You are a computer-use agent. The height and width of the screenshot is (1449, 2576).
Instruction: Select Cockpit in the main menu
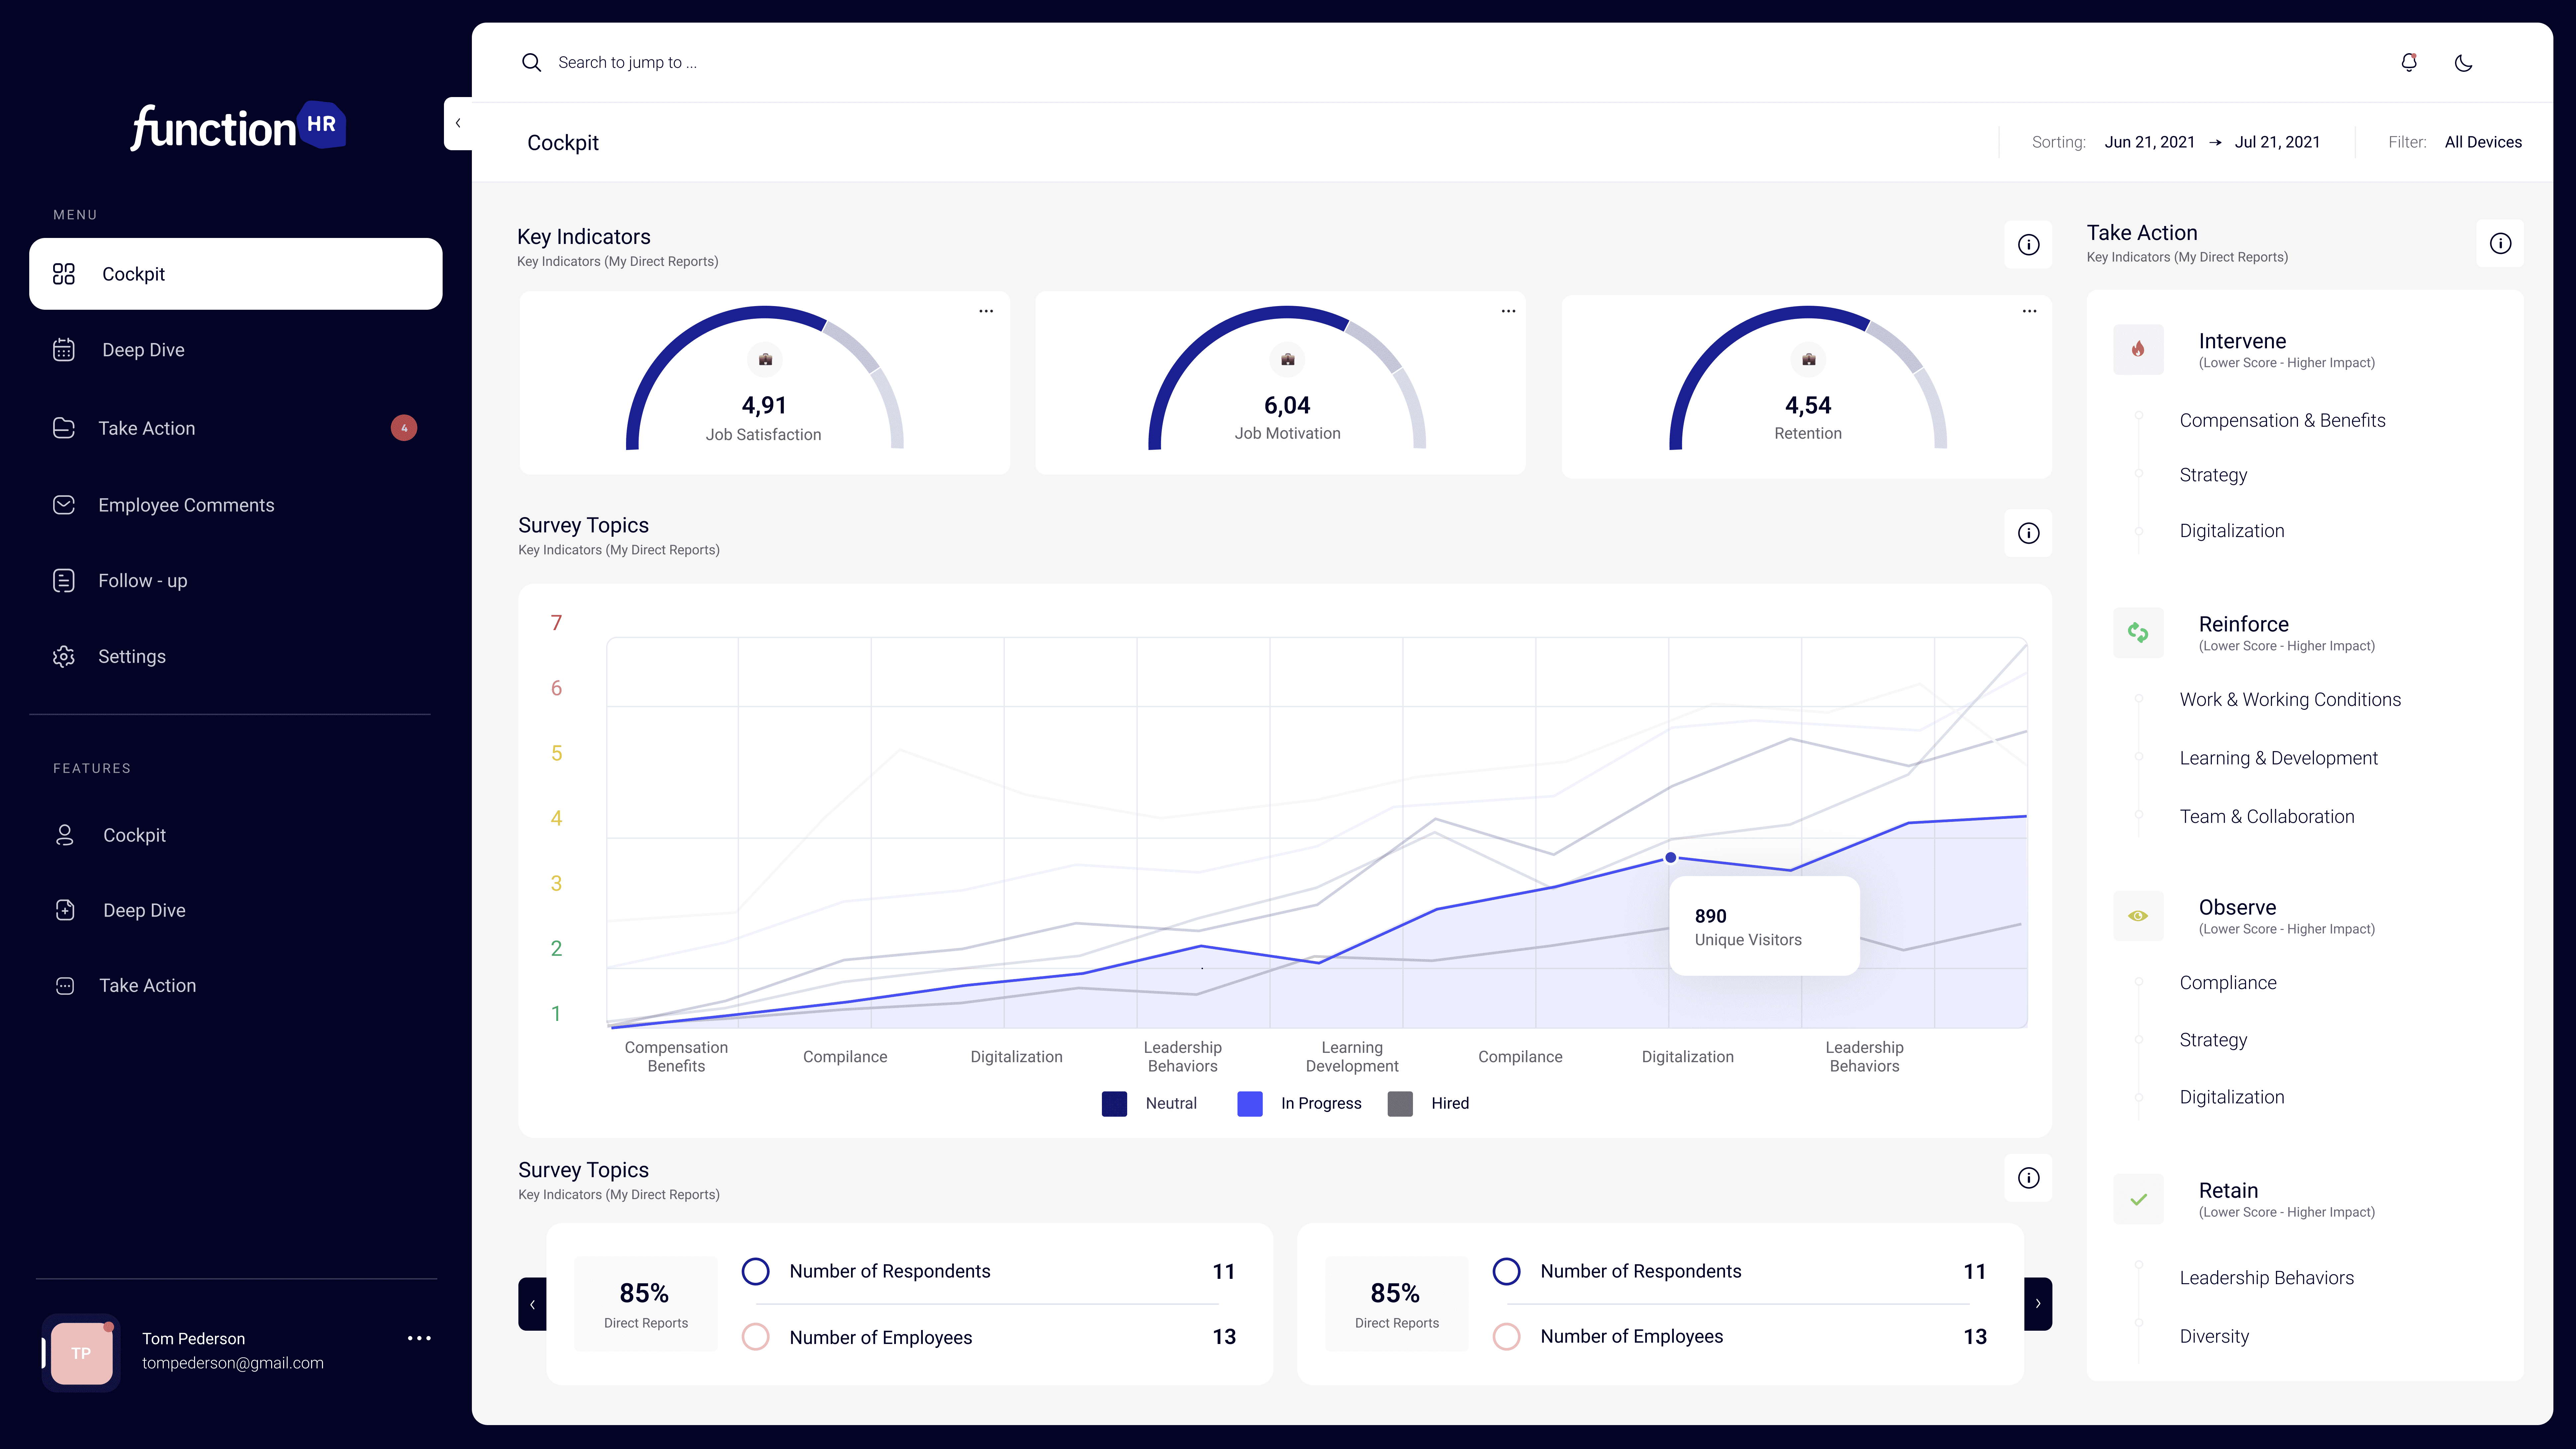click(236, 274)
